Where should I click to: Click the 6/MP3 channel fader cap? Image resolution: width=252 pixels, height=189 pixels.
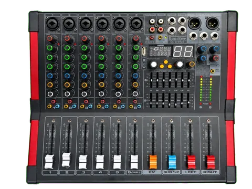[134, 162]
